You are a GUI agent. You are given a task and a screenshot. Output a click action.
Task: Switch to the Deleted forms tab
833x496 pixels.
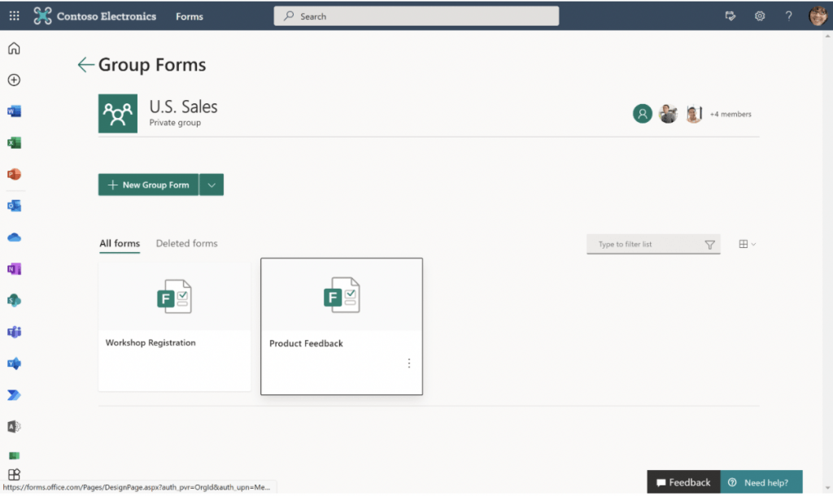tap(186, 243)
